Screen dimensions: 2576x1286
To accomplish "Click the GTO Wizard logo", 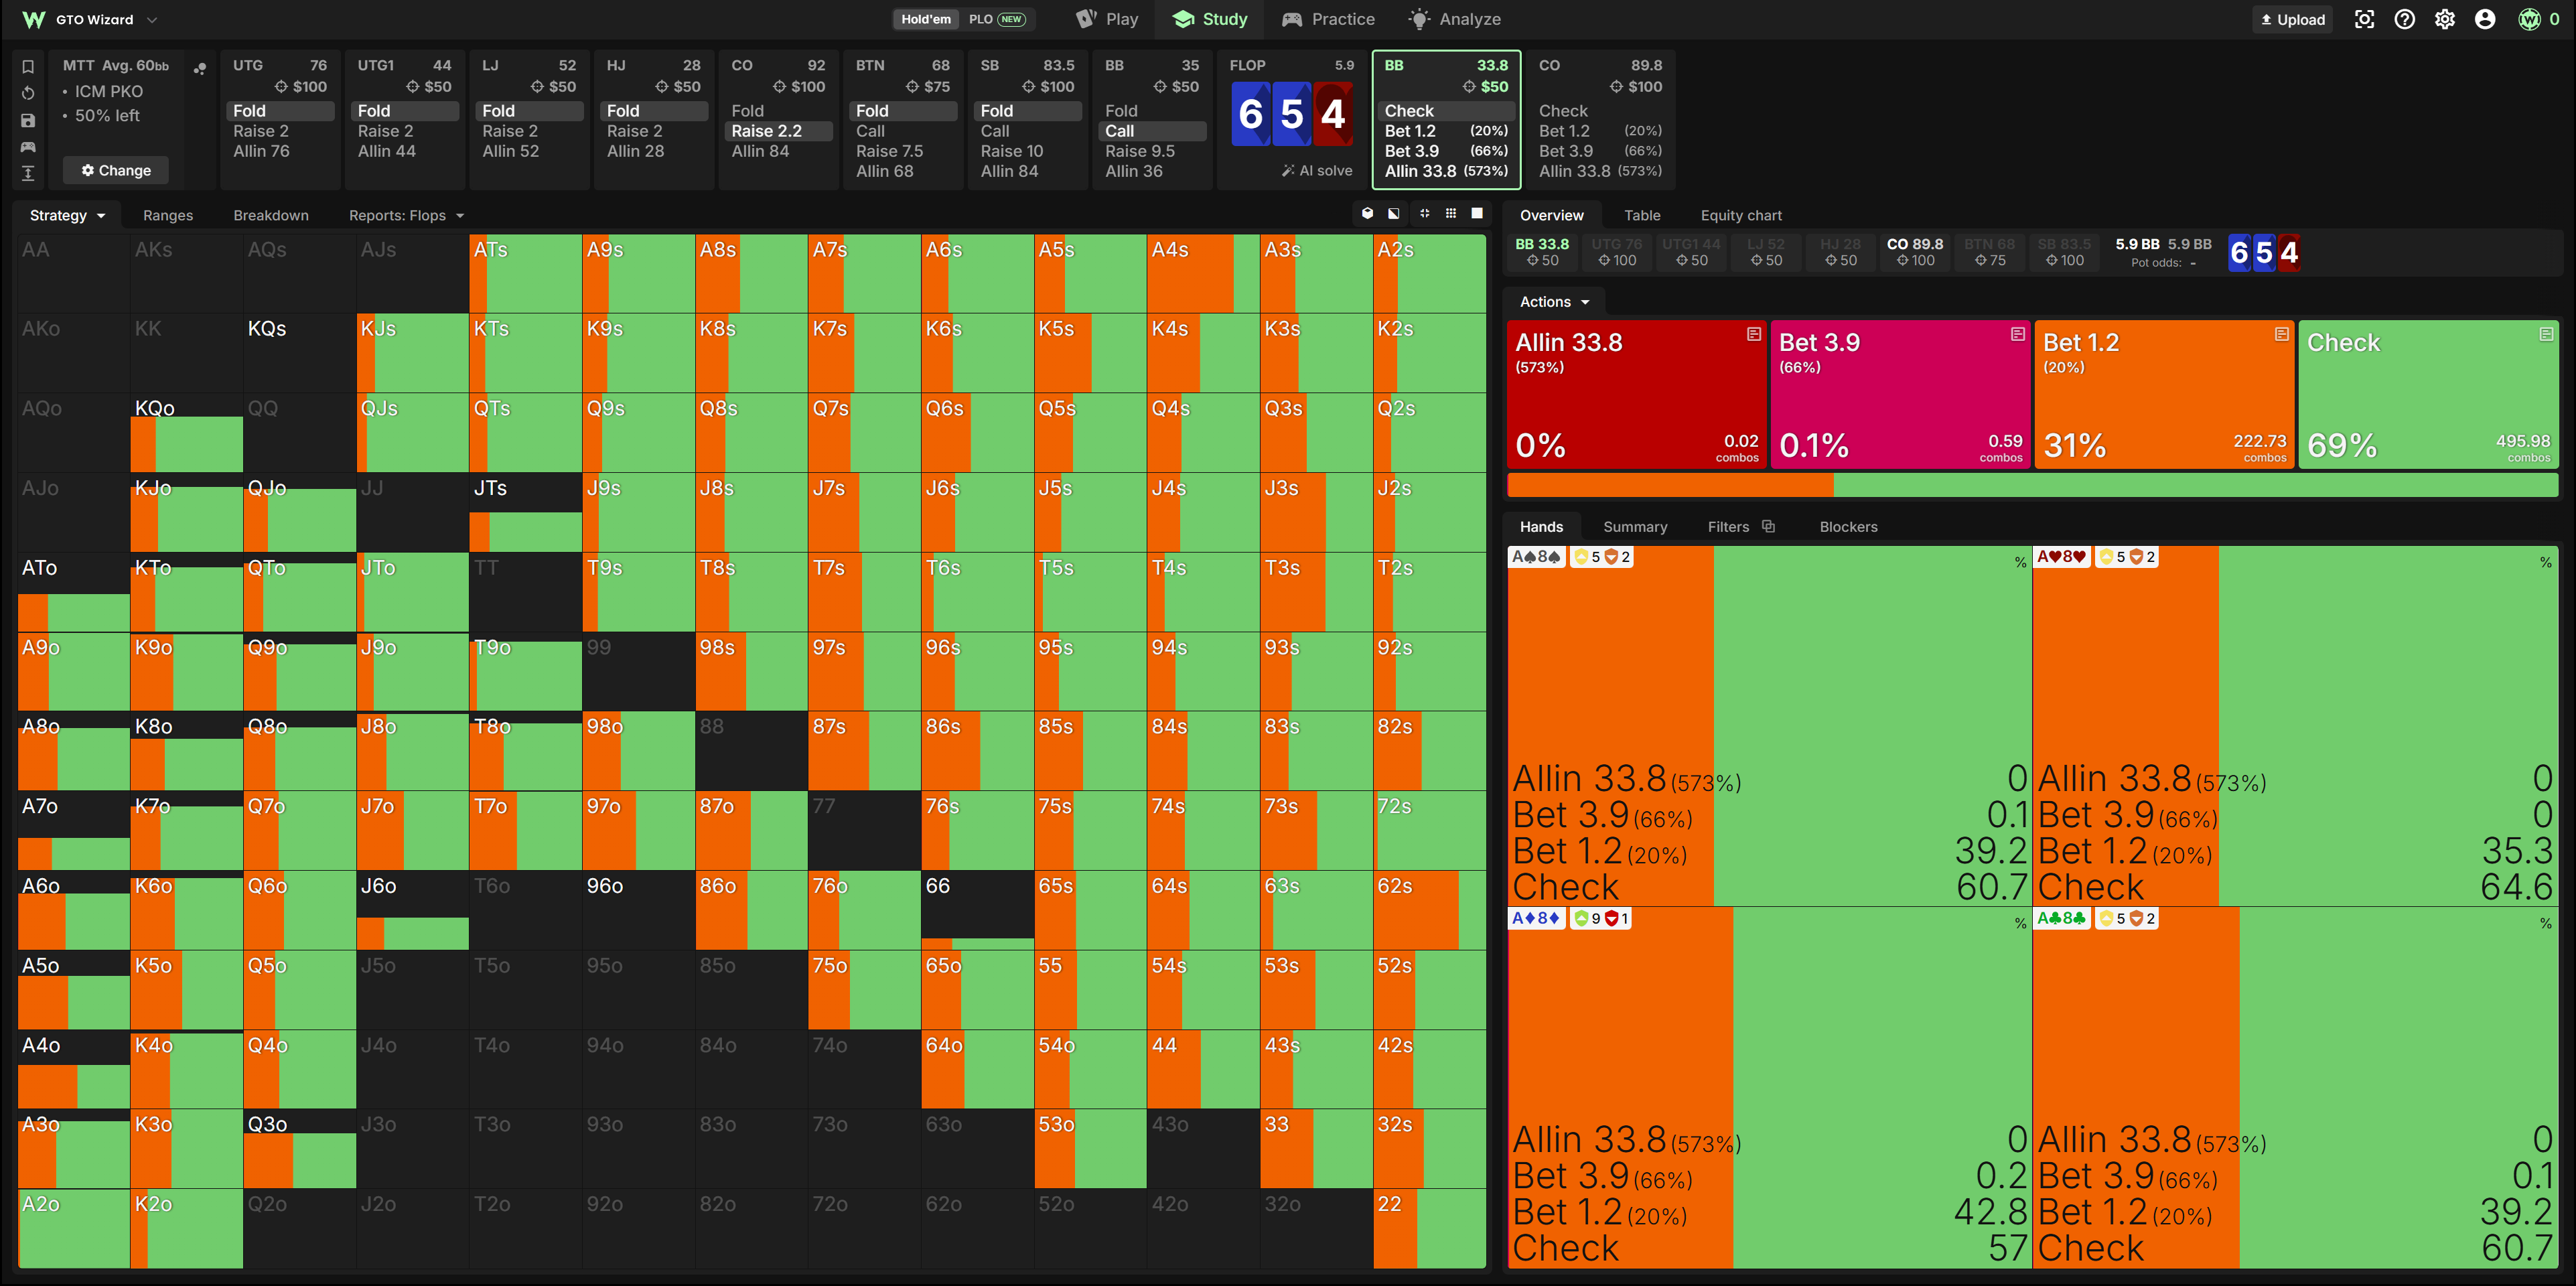I will click(34, 19).
